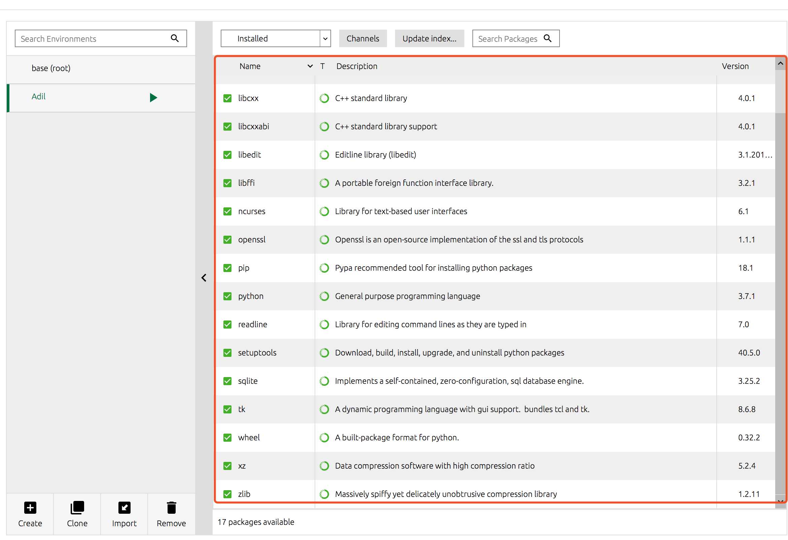Screen dimensions: 788x540
Task: Click the Channels button icon
Action: [x=362, y=38]
